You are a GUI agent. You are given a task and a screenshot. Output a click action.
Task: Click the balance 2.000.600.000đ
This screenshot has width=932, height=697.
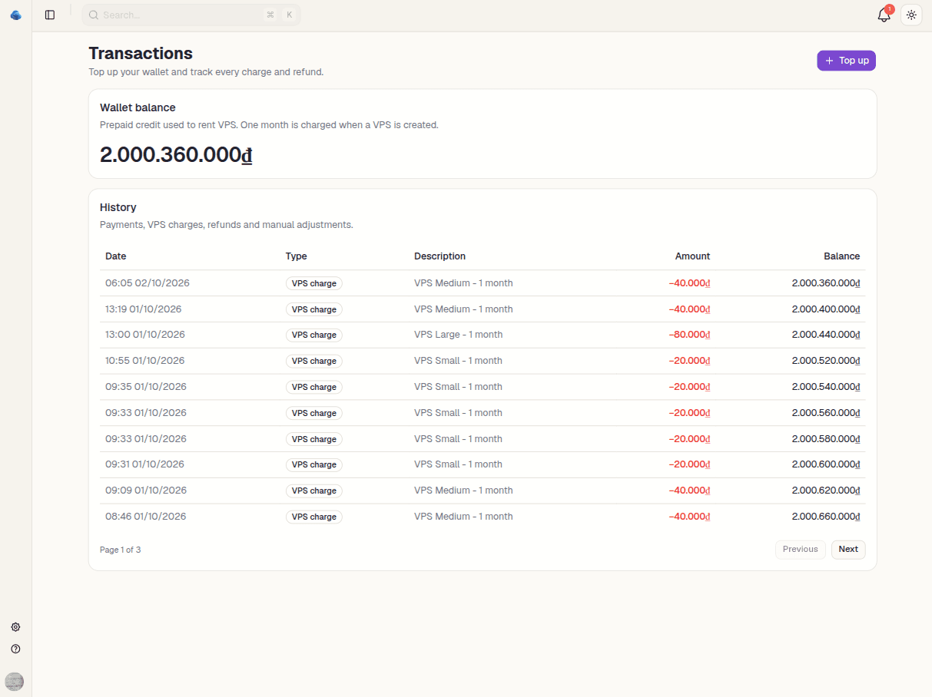tap(826, 464)
